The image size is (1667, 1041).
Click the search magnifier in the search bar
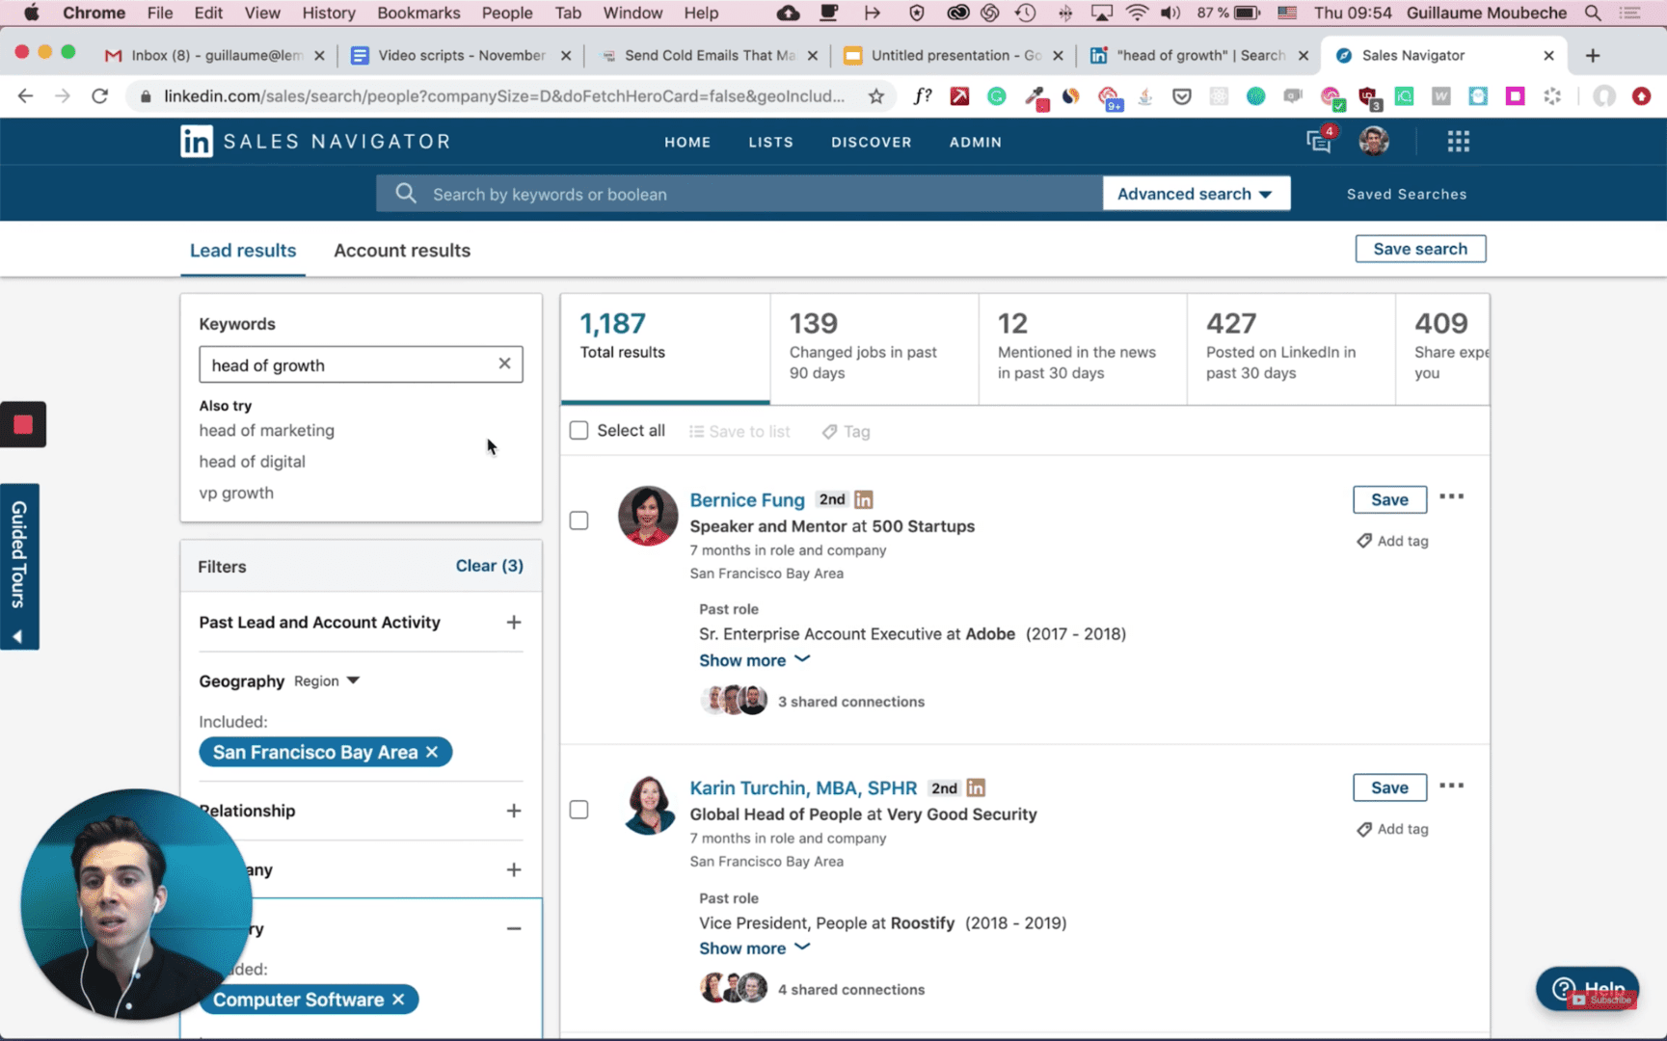(x=406, y=193)
